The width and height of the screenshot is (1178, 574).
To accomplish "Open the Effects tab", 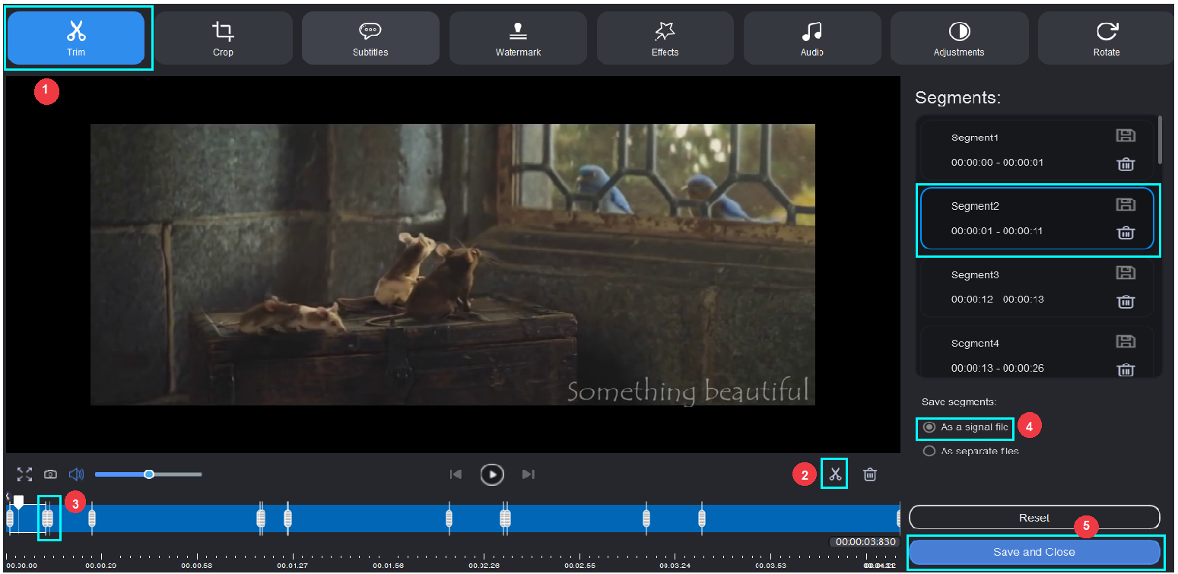I will click(665, 37).
